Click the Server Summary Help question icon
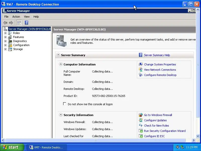Screen dimensions: 201x151 pos(141,55)
